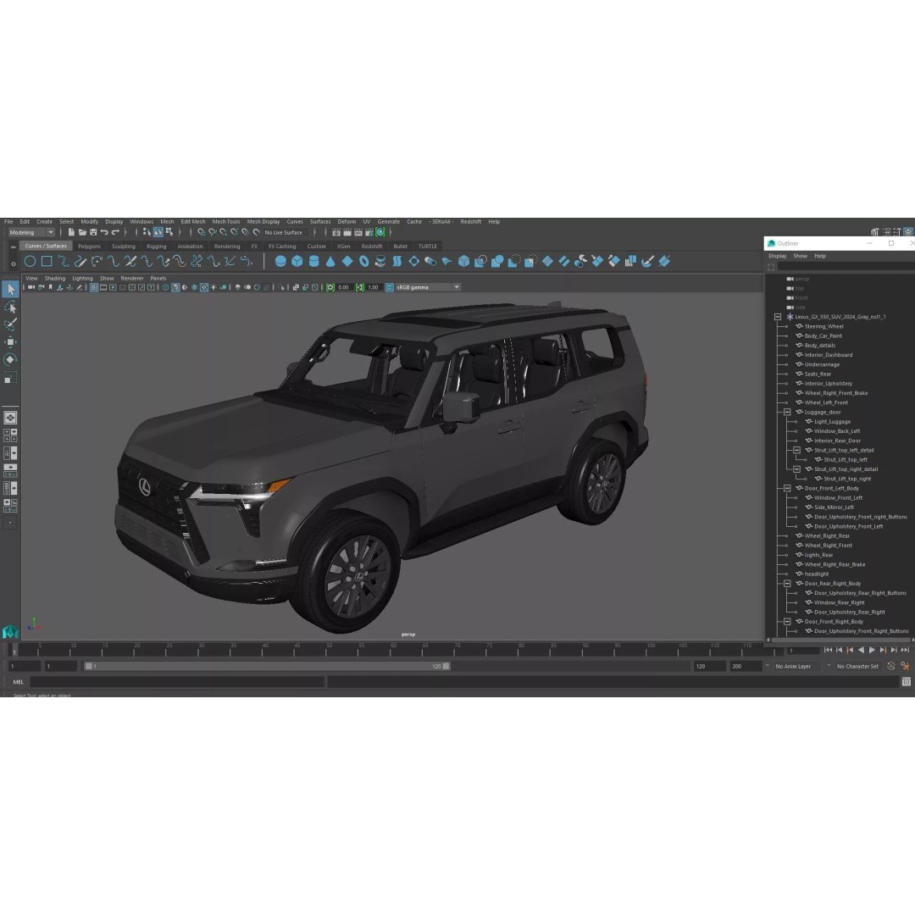Collapse the Lexus_GX_550_SUV_2024_Gray_ncl1_1 group
The image size is (915, 915).
point(777,317)
